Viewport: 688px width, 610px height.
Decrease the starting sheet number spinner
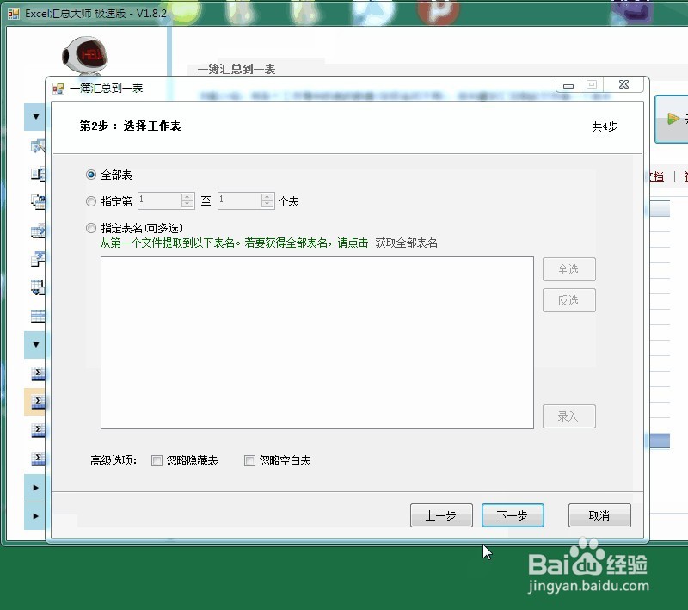(187, 205)
